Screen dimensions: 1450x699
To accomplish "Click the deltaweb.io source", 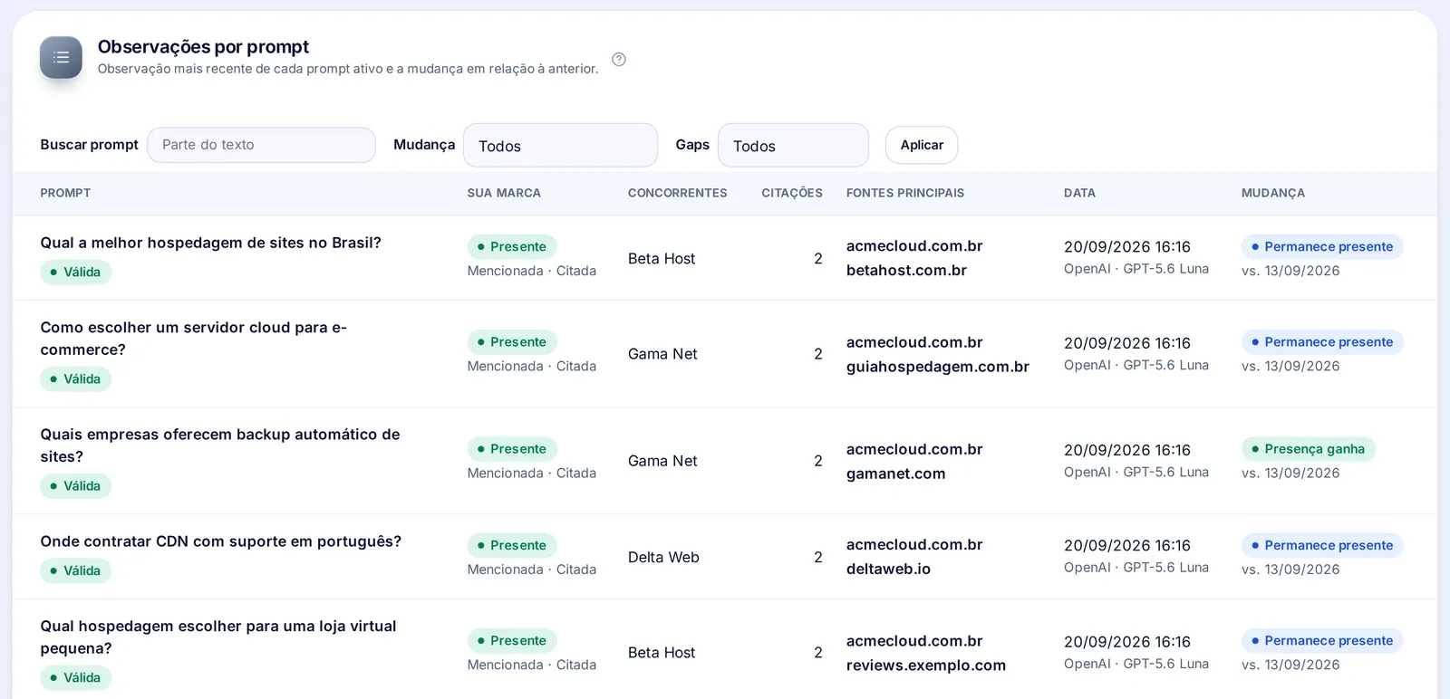I will pyautogui.click(x=888, y=569).
